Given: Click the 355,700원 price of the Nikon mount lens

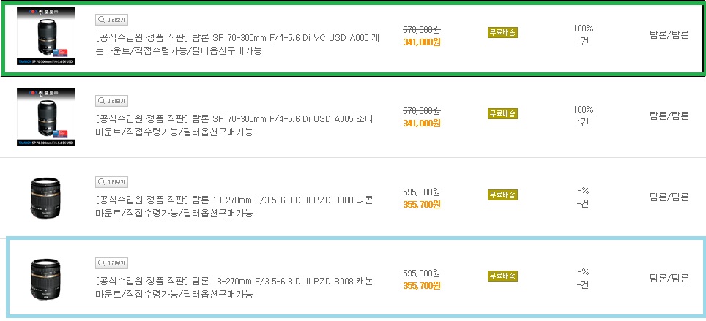Looking at the screenshot, I should (421, 205).
